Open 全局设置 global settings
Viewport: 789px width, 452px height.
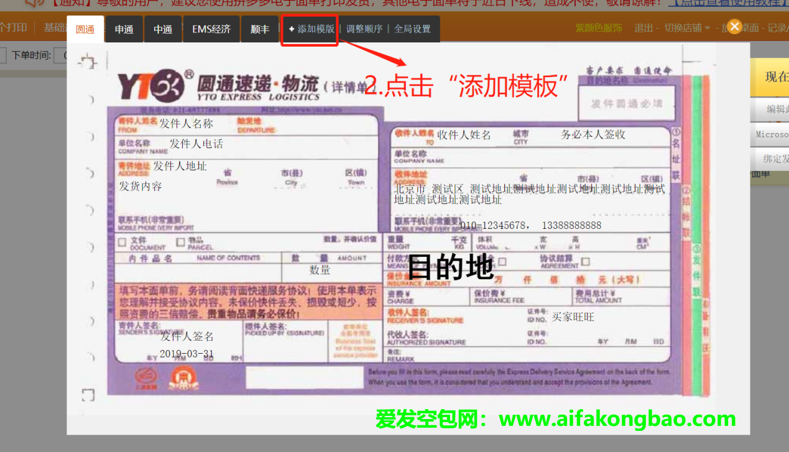coord(412,29)
